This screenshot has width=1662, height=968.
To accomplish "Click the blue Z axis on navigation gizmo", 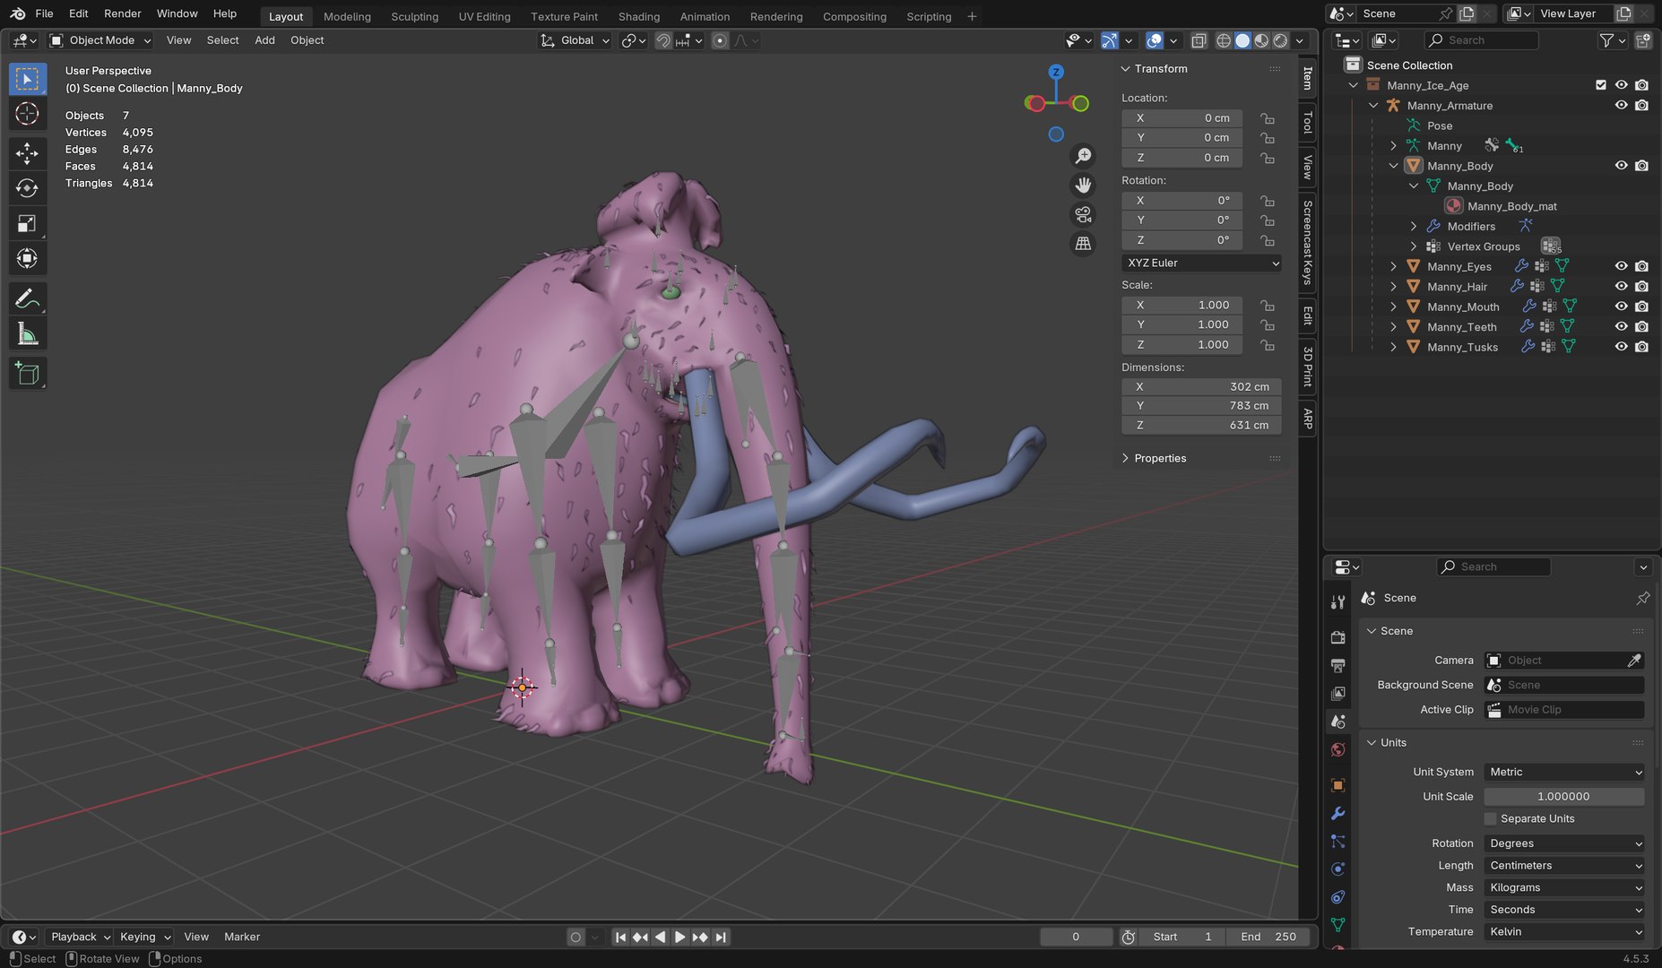I will click(x=1056, y=72).
